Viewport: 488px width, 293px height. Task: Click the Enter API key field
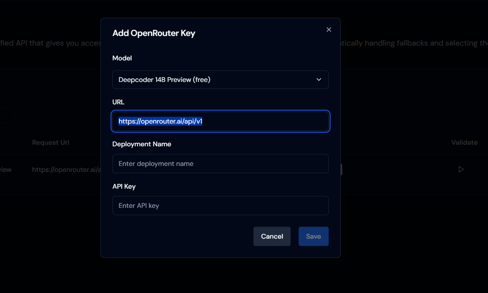[220, 205]
